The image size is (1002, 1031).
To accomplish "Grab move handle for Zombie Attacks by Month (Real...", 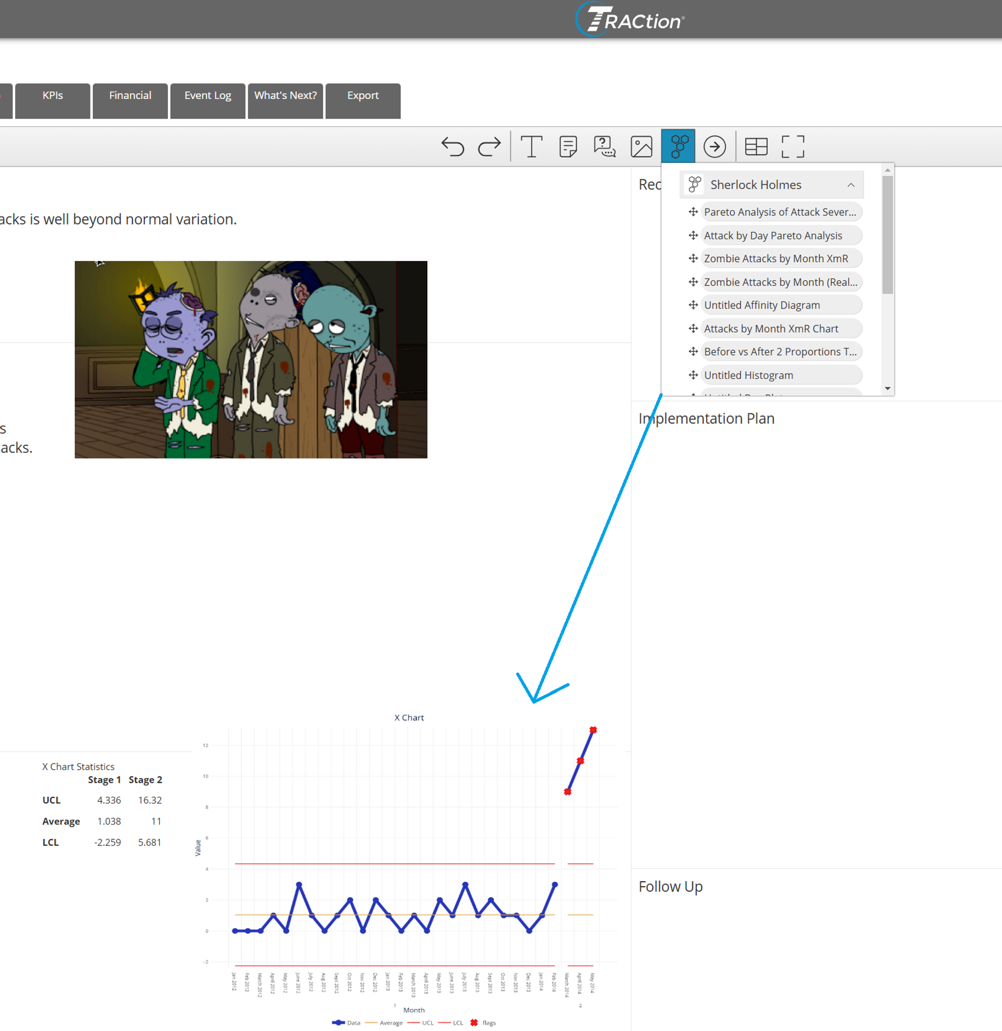I will pos(693,282).
